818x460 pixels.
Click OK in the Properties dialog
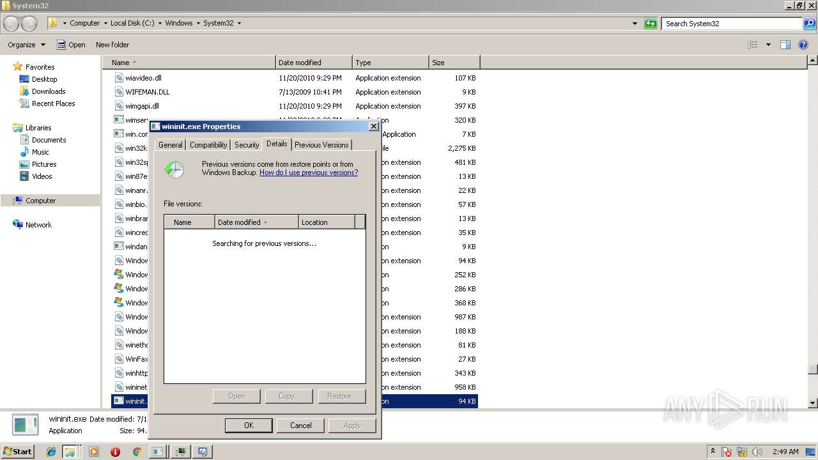249,425
